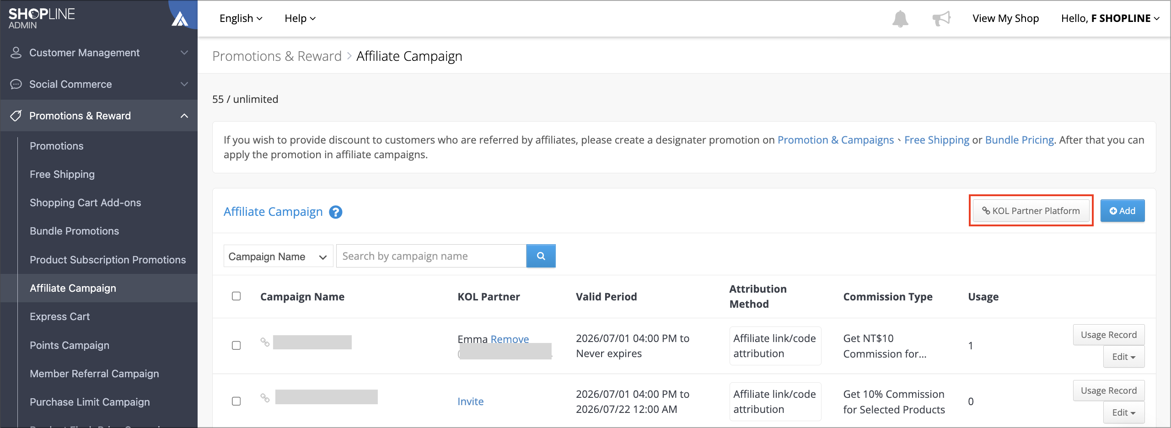This screenshot has height=428, width=1171.
Task: Open Product Subscription Promotions menu item
Action: pyautogui.click(x=108, y=260)
